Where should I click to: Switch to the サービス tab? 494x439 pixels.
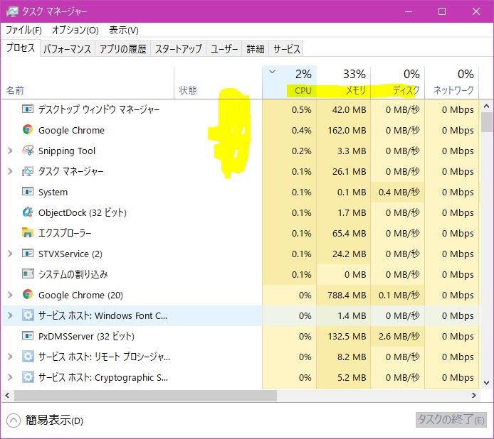(x=286, y=49)
